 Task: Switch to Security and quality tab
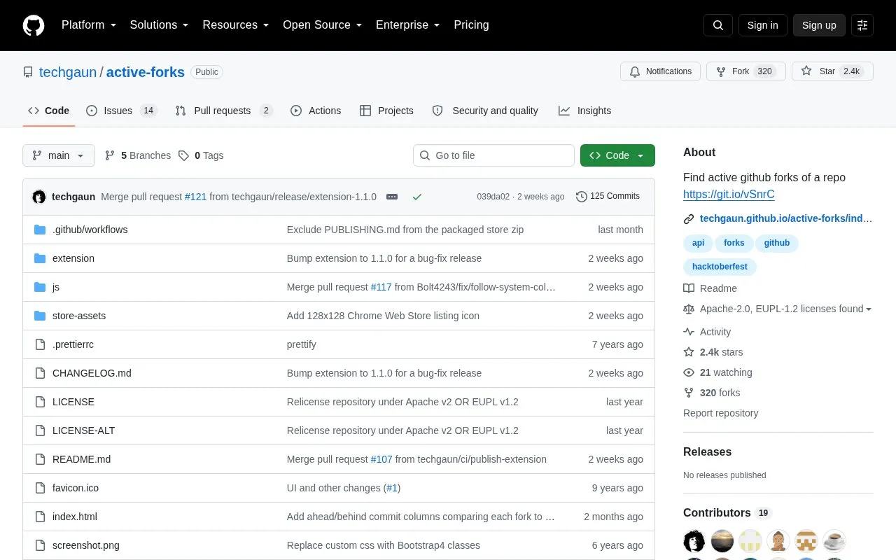(485, 111)
